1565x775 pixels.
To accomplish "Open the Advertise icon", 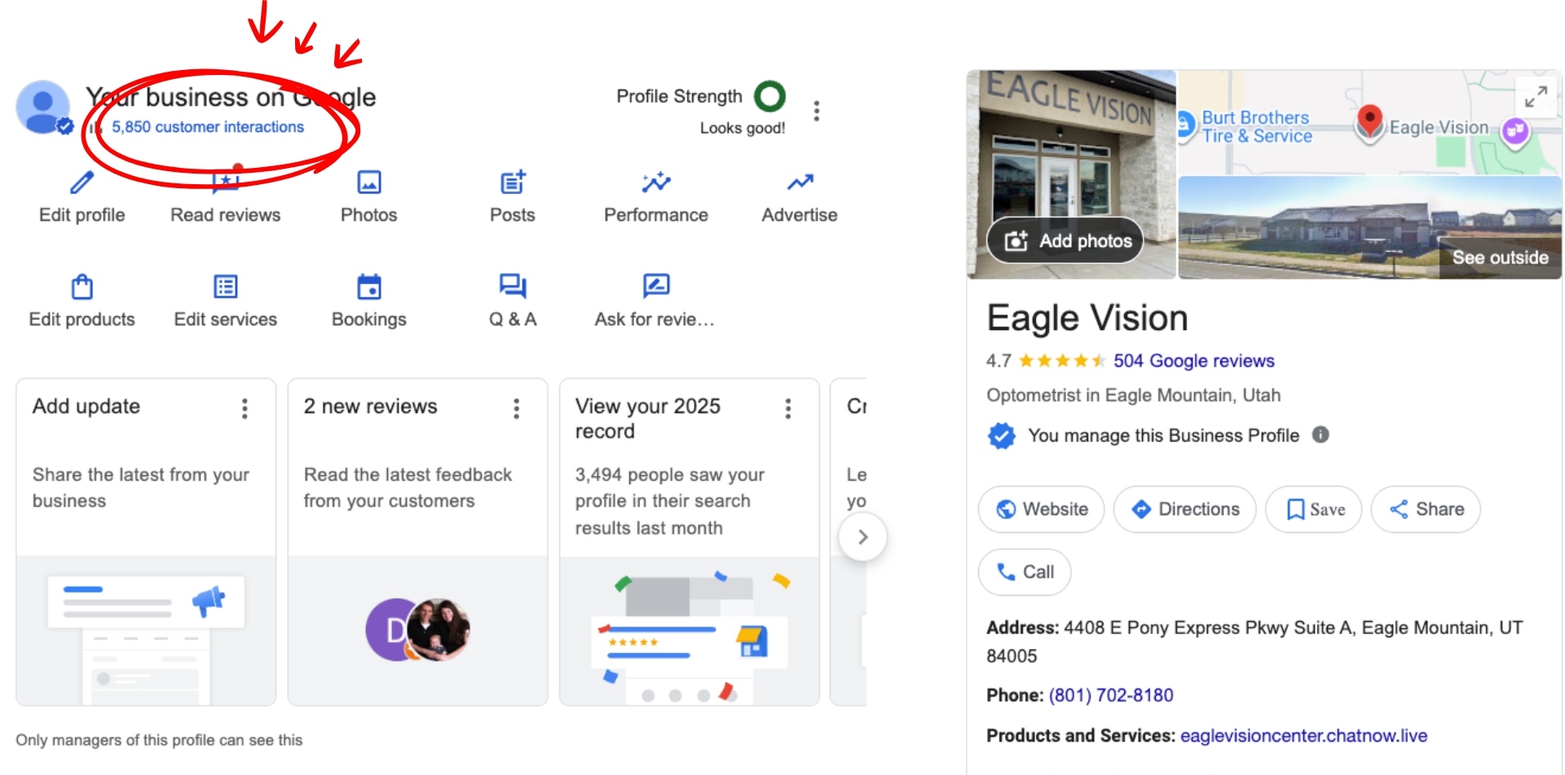I will point(800,183).
